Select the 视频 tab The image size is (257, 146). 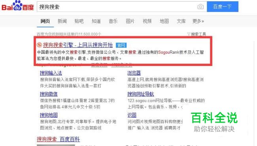point(147,21)
